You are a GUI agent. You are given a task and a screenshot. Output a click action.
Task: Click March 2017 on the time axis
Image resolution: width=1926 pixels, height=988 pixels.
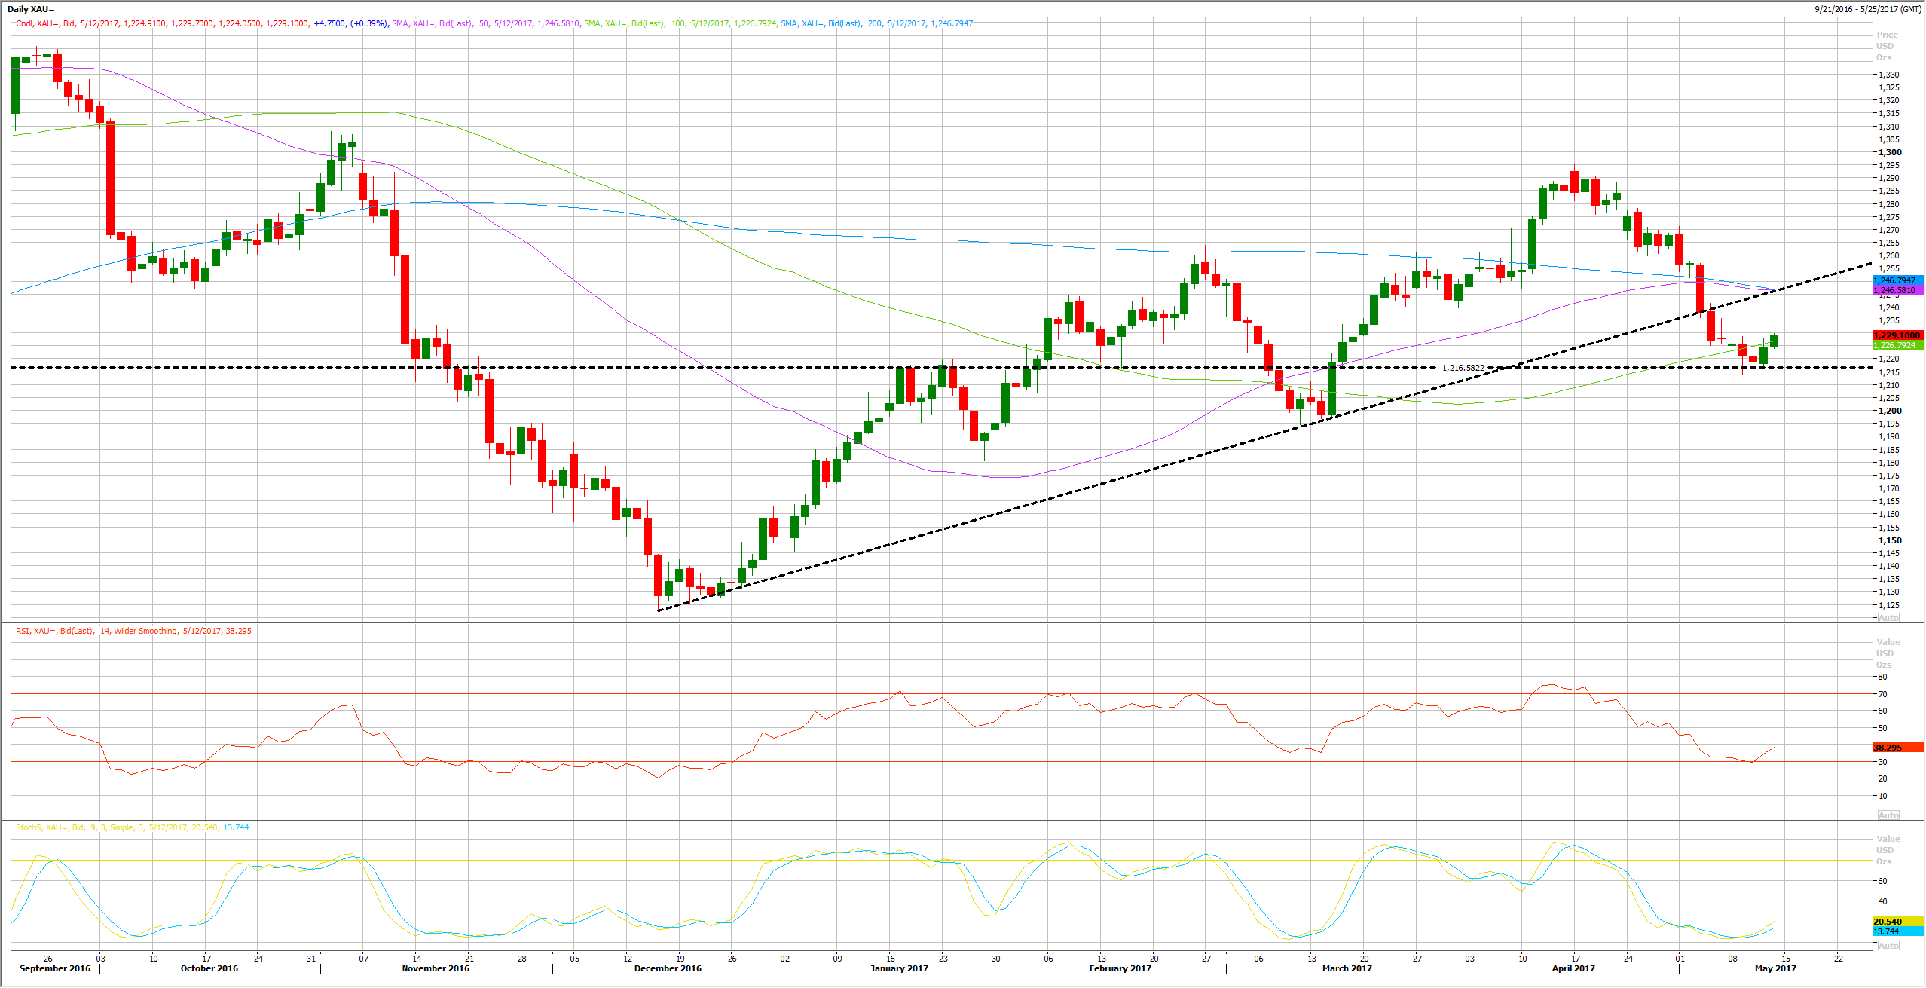click(x=1347, y=968)
